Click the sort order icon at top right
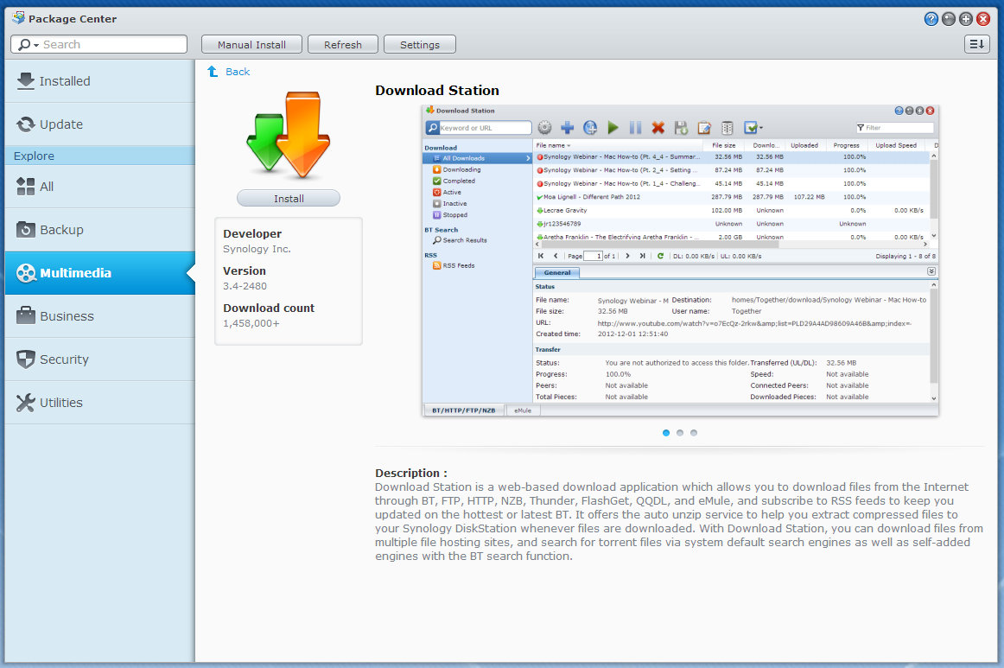 pos(976,44)
